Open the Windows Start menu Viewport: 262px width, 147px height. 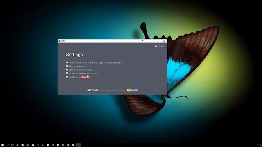[2, 145]
